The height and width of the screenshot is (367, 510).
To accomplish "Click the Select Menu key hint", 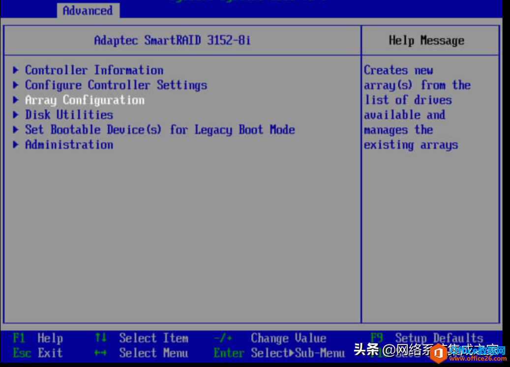I will coord(142,353).
